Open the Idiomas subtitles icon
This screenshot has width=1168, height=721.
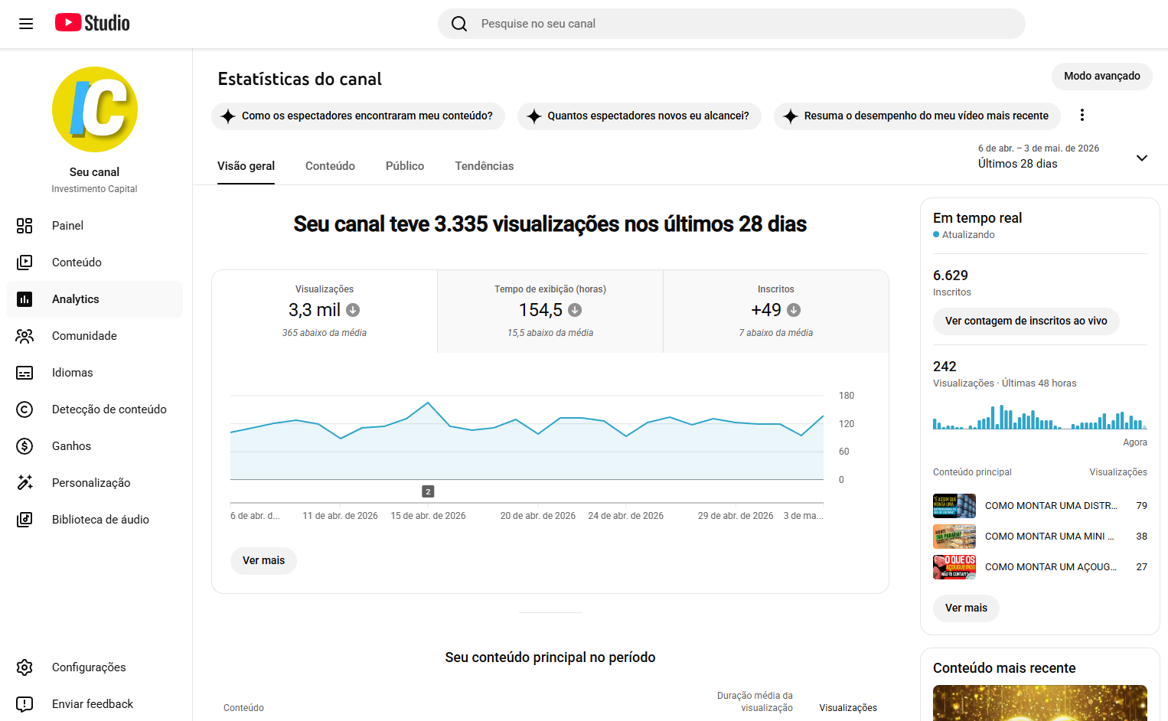coord(24,373)
